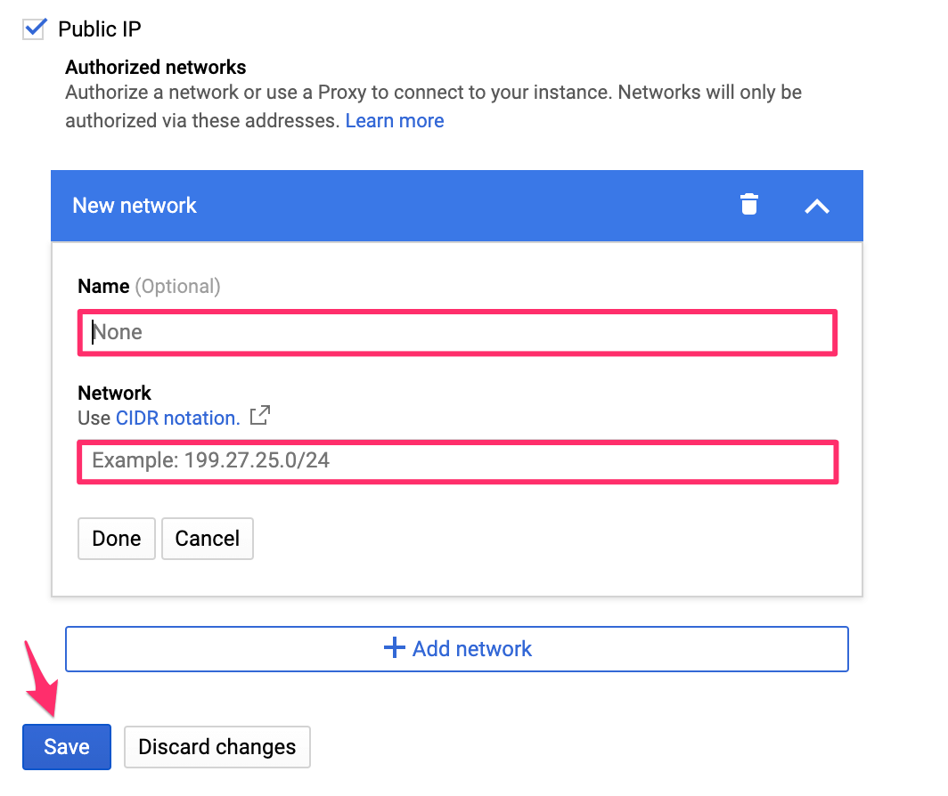Click the plus icon beside Add network

pos(394,648)
